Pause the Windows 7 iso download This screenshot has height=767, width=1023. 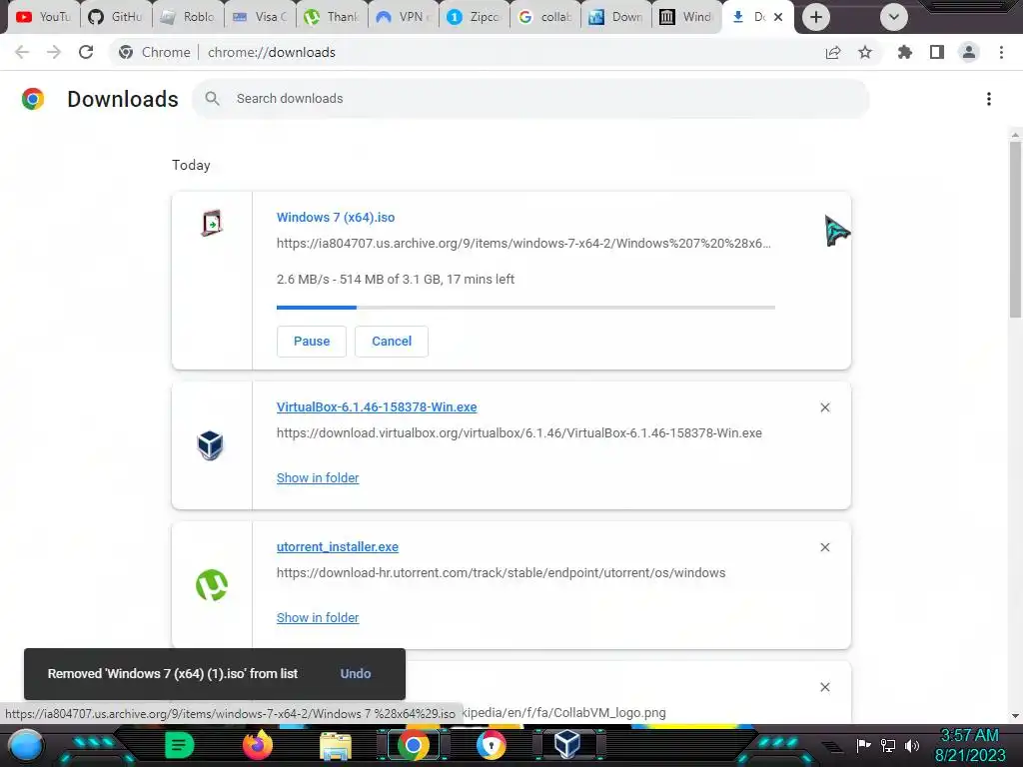[x=312, y=342]
